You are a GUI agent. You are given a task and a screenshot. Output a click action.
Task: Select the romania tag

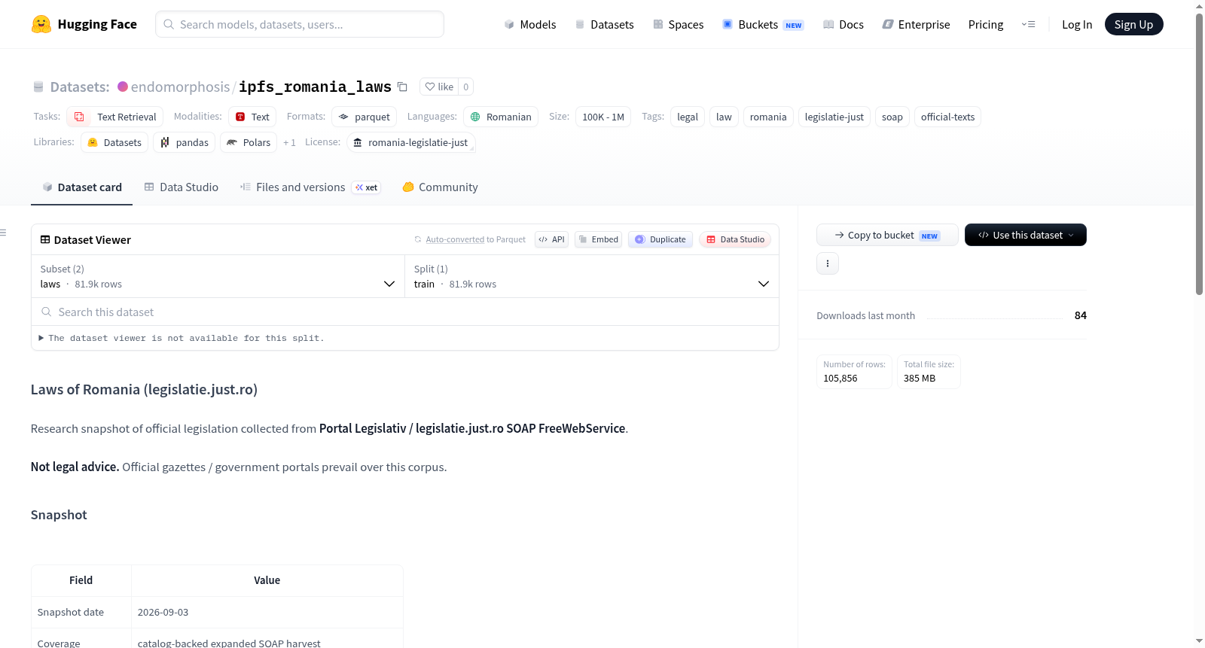coord(768,117)
